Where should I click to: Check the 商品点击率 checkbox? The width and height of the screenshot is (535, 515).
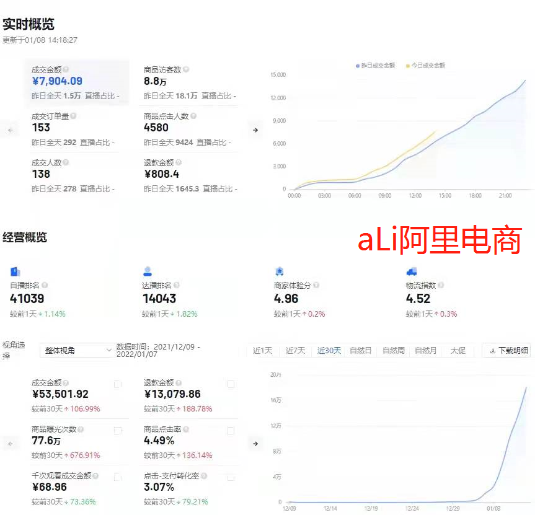[231, 431]
